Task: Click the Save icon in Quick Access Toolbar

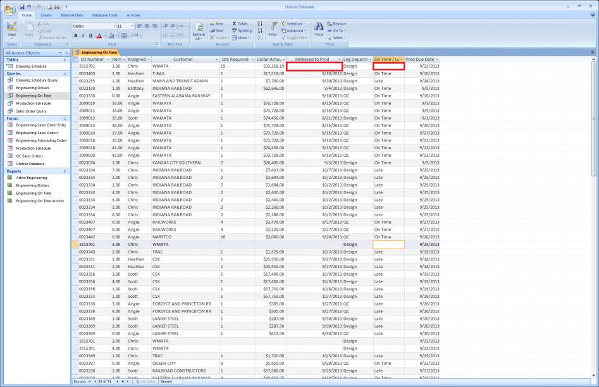Action: pyautogui.click(x=22, y=7)
